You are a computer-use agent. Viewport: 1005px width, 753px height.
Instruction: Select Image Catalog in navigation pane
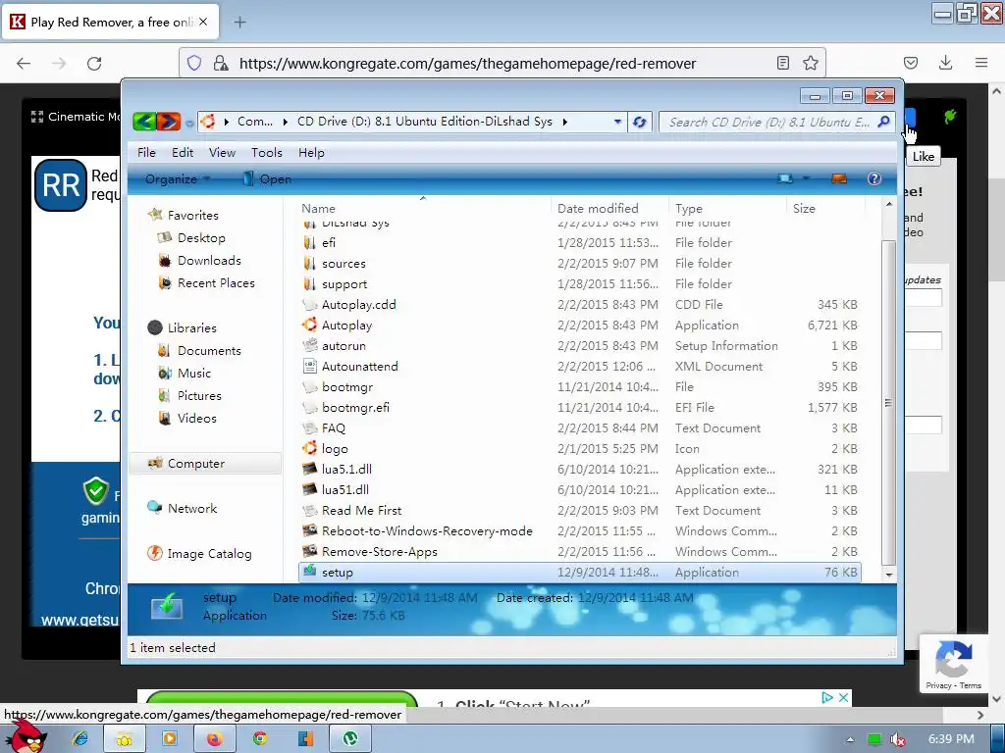(209, 553)
